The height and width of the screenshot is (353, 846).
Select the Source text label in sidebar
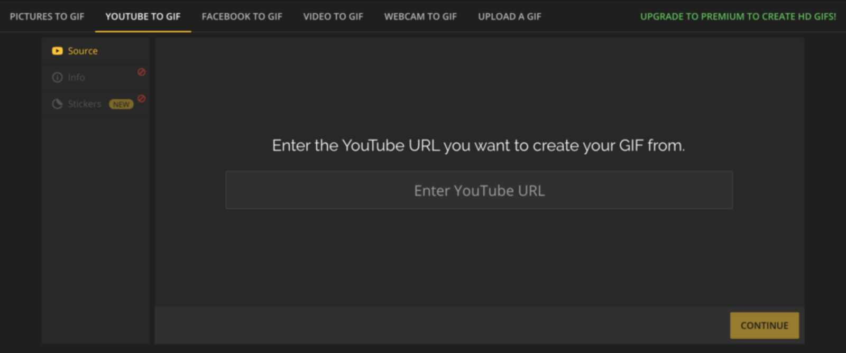[x=82, y=51]
